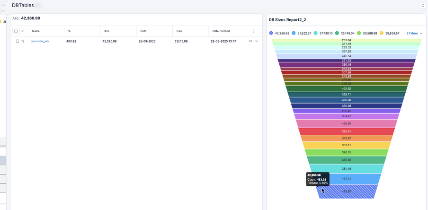
Task: Select funnel segment labeled 286.45
Action: 347,111
